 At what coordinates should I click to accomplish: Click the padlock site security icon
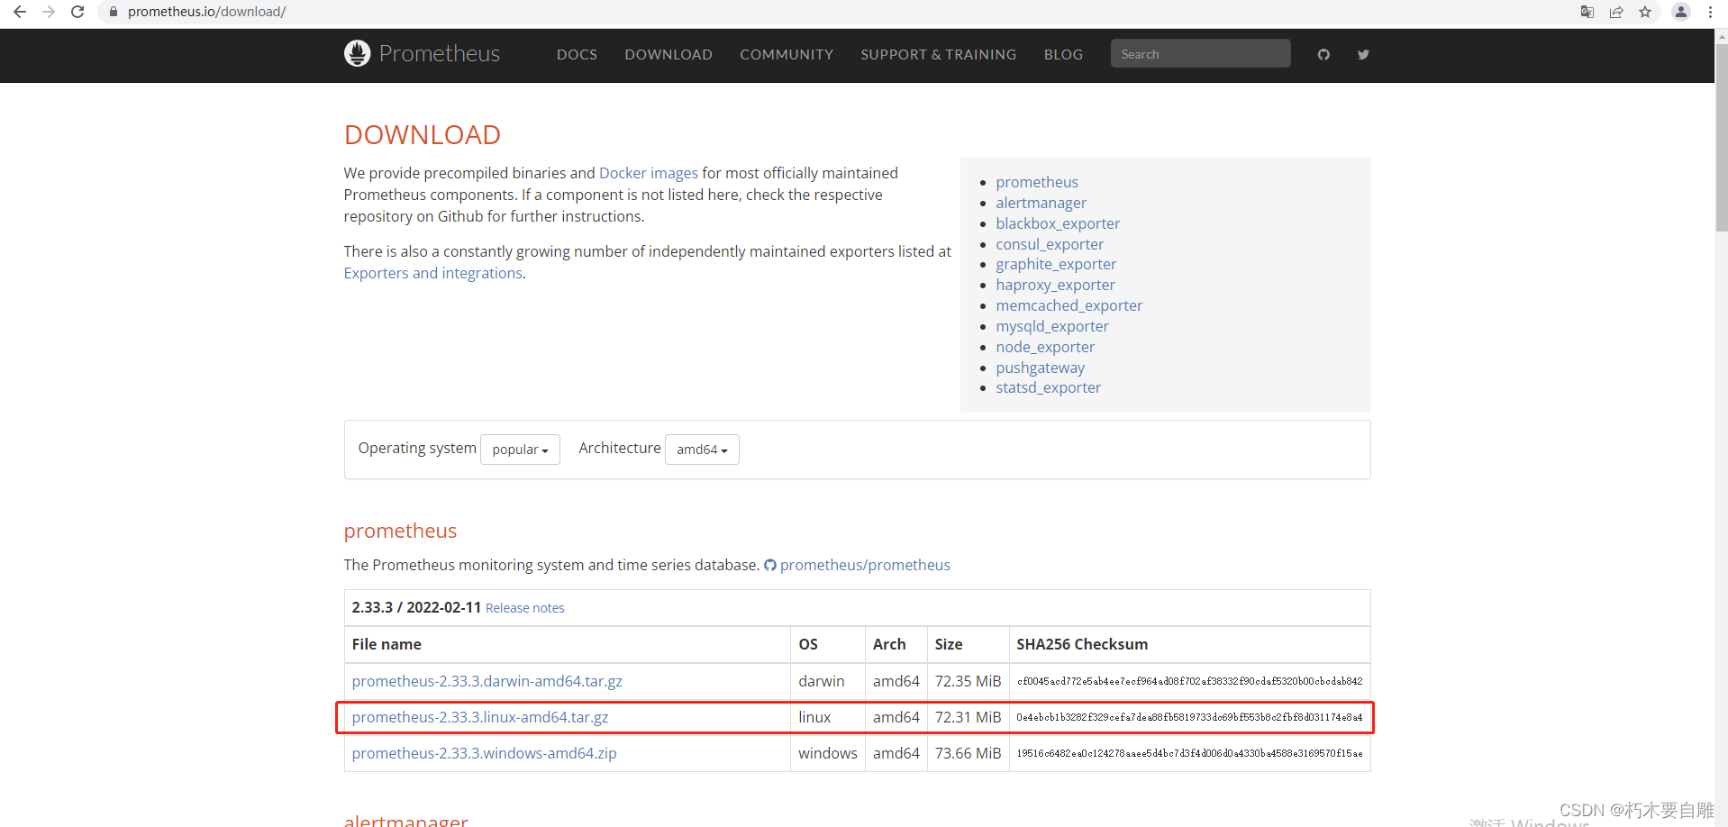coord(114,12)
